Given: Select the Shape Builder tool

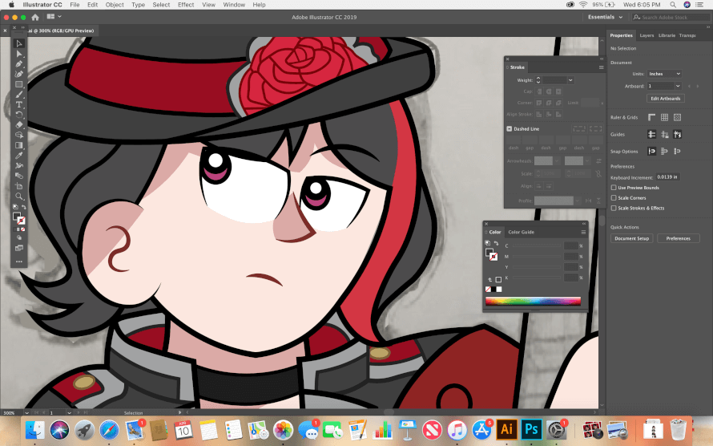Looking at the screenshot, I should (18, 136).
